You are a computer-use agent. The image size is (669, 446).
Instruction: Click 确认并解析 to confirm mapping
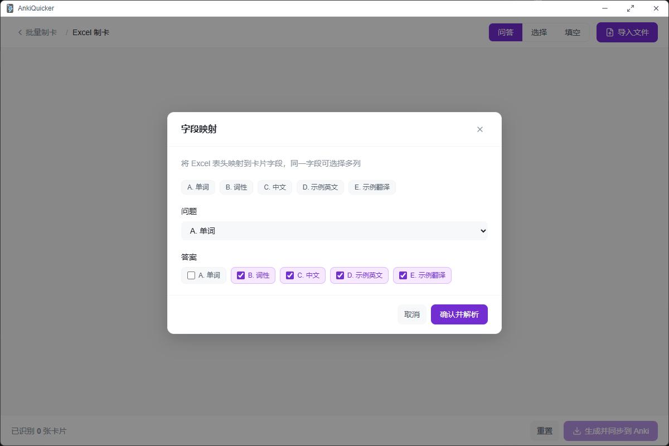coord(459,314)
